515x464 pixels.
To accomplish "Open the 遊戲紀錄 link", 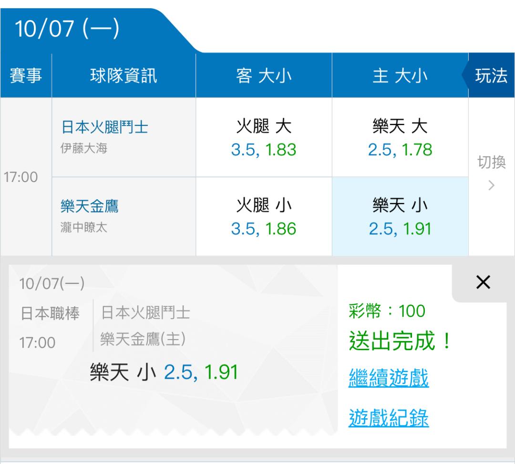I will coord(389,418).
